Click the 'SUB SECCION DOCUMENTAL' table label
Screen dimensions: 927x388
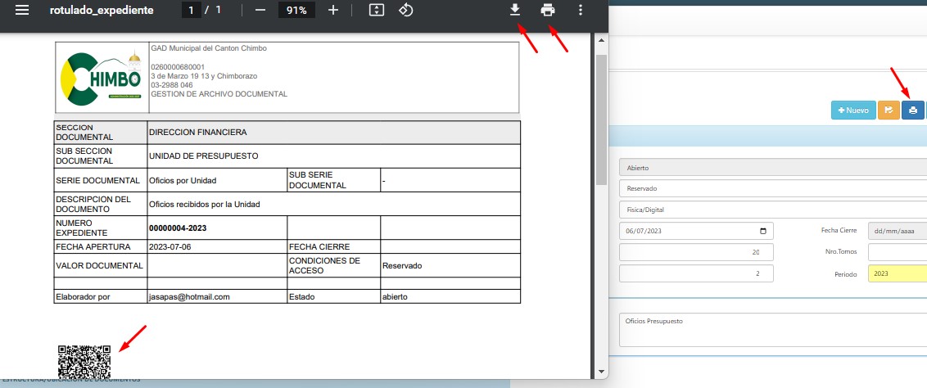[84, 156]
